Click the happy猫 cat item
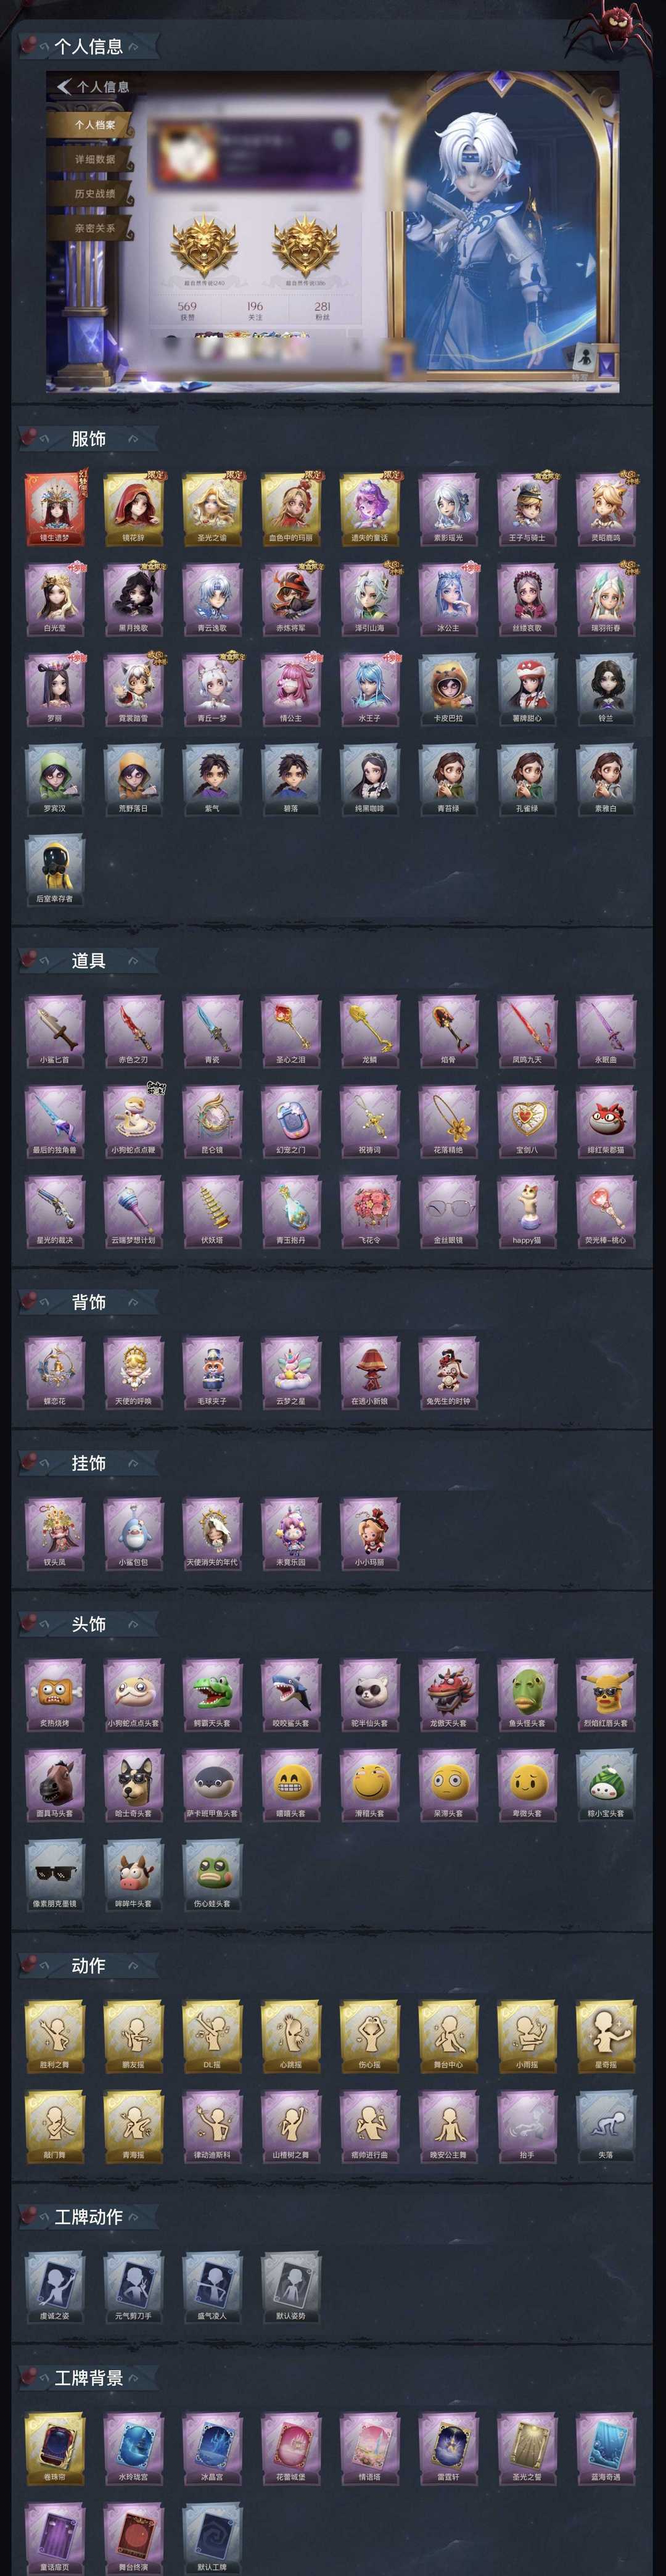Screen dimensions: 666x2576 pos(527,1210)
